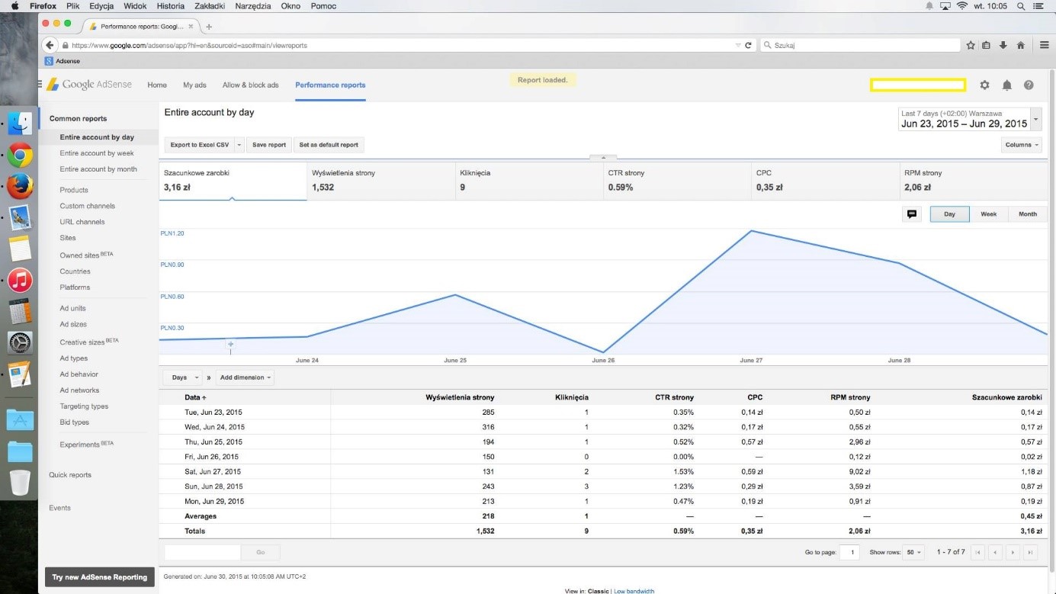Viewport: 1056px width, 594px height.
Task: Select the RPM strony metric card
Action: (974, 181)
